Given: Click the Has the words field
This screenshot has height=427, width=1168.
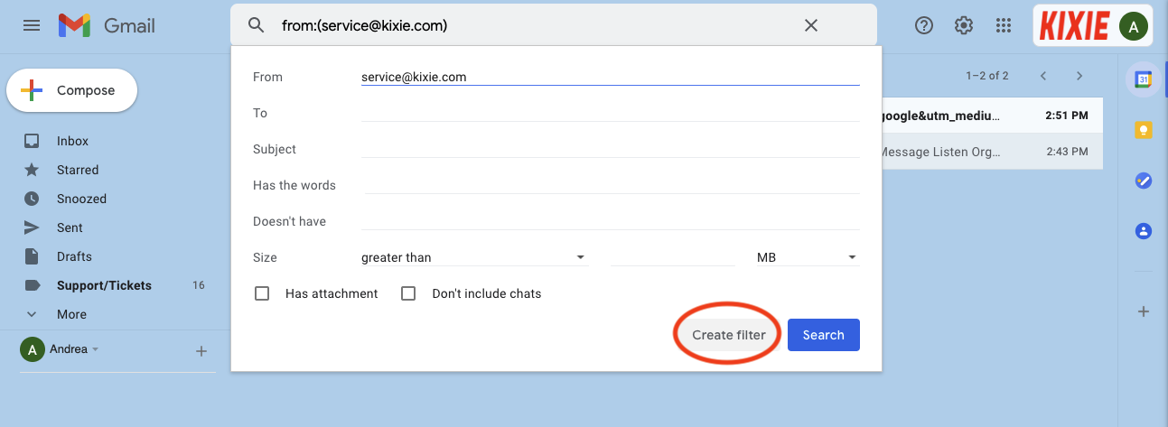Looking at the screenshot, I should (612, 185).
